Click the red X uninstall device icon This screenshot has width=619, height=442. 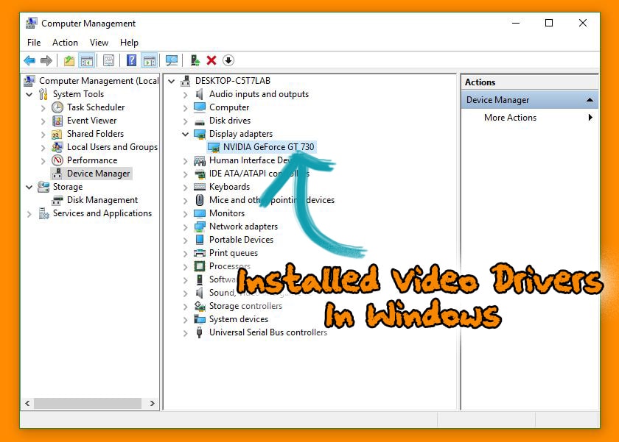(x=211, y=60)
